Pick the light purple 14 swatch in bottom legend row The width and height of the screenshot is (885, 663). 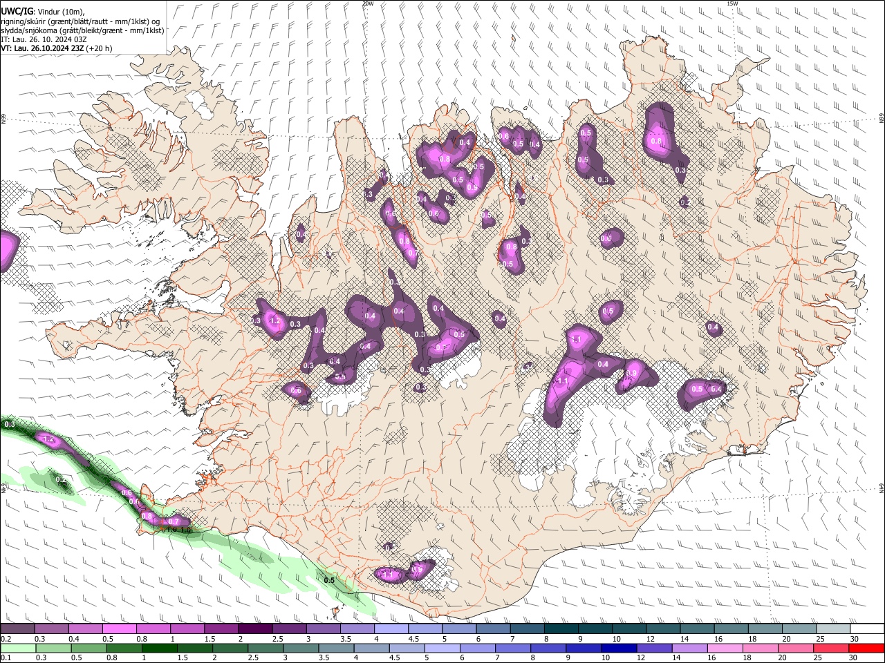[x=689, y=648]
